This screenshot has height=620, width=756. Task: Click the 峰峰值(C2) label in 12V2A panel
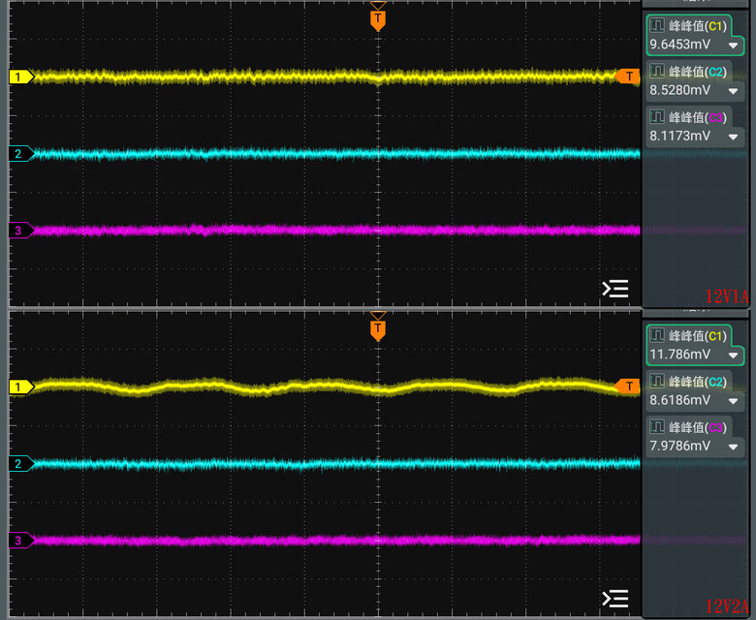point(698,382)
